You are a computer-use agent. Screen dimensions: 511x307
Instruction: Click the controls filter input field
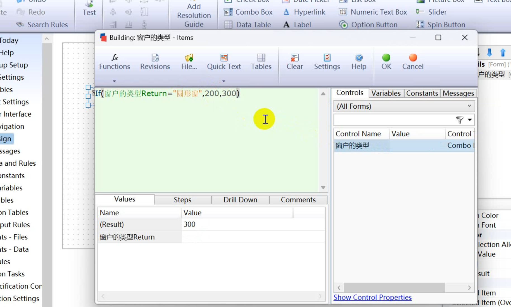[394, 120]
